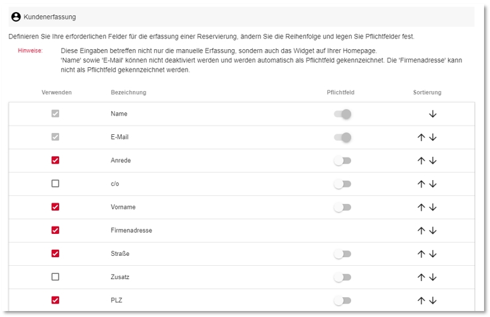Screen dimensions: 490x317
Task: Turn on the PLZ Pflichtfeld switch
Action: click(342, 300)
